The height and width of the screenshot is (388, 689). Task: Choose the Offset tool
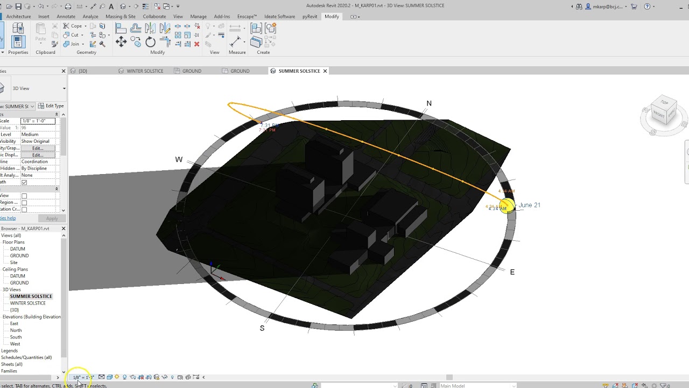(136, 29)
